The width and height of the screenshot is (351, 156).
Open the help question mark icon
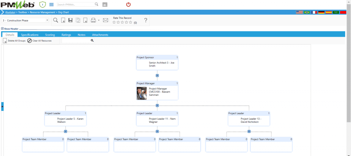click(x=145, y=20)
